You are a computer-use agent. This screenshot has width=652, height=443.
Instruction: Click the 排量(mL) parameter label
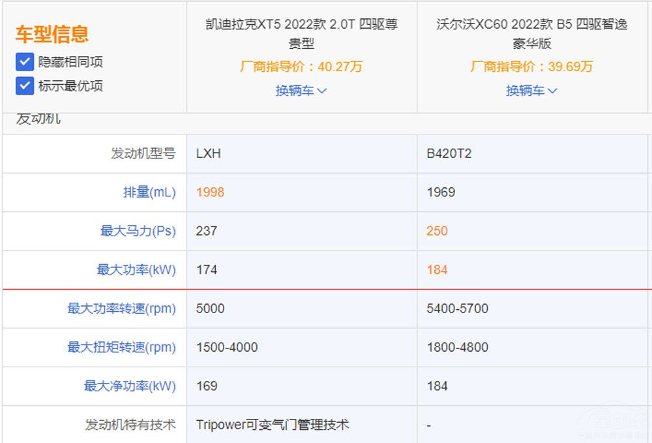tap(149, 192)
